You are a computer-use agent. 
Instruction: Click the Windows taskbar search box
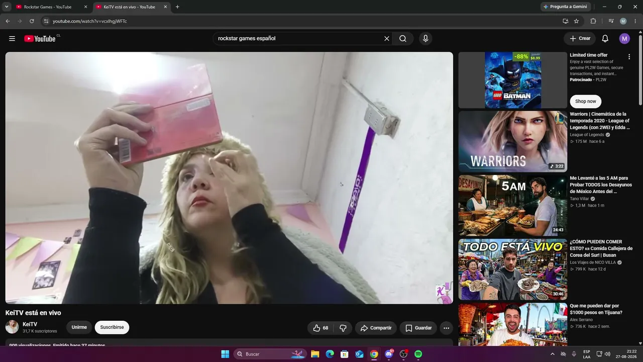[270, 354]
